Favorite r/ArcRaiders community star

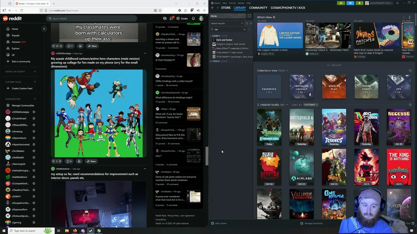34,151
